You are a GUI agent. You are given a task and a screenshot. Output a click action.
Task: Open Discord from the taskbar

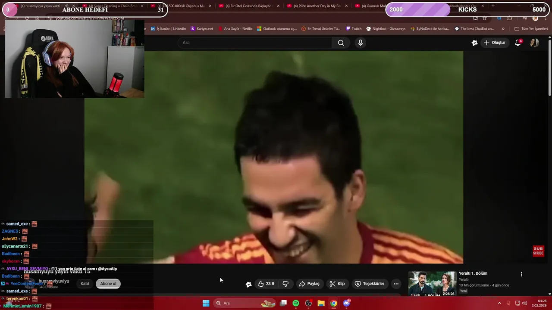click(x=346, y=303)
